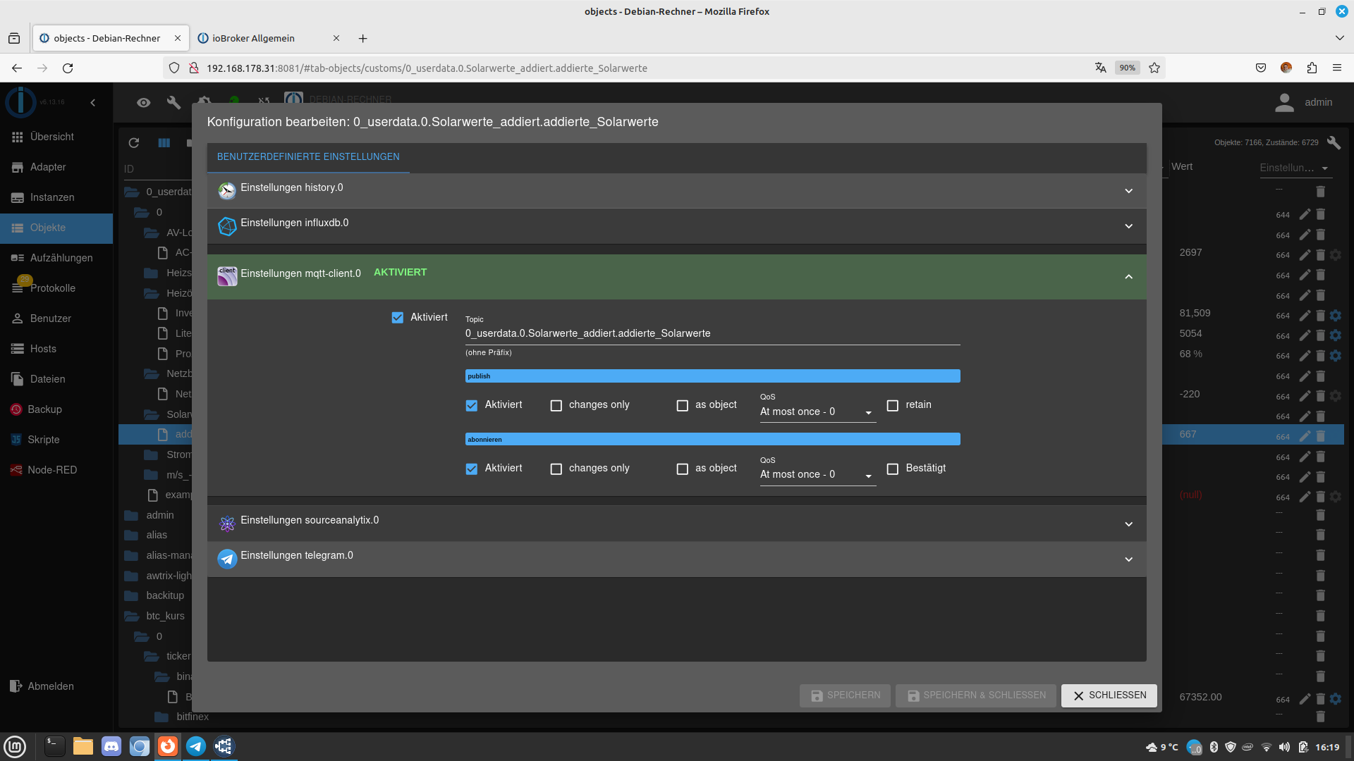Click the Discord taskbar icon
Screen dimensions: 1354x761
click(x=111, y=746)
